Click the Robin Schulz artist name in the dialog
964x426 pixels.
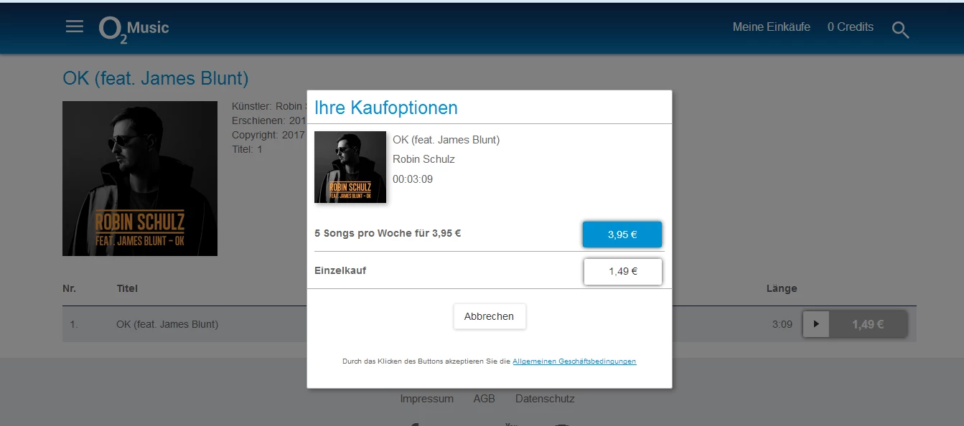(423, 159)
